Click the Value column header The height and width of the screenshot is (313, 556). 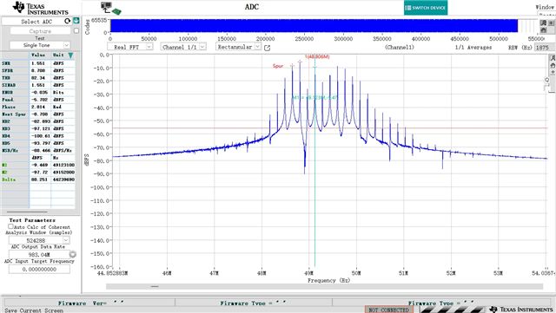[x=38, y=55]
